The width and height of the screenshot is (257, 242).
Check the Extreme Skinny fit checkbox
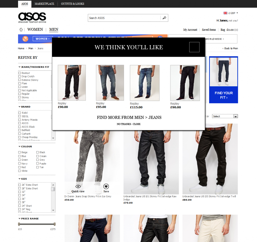[20, 80]
